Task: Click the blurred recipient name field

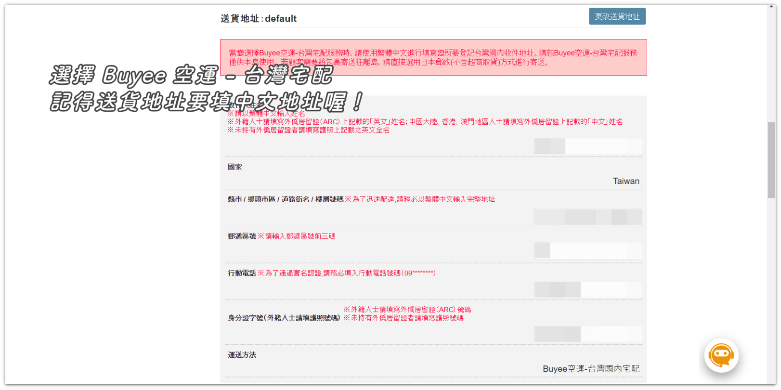Action: click(x=588, y=146)
